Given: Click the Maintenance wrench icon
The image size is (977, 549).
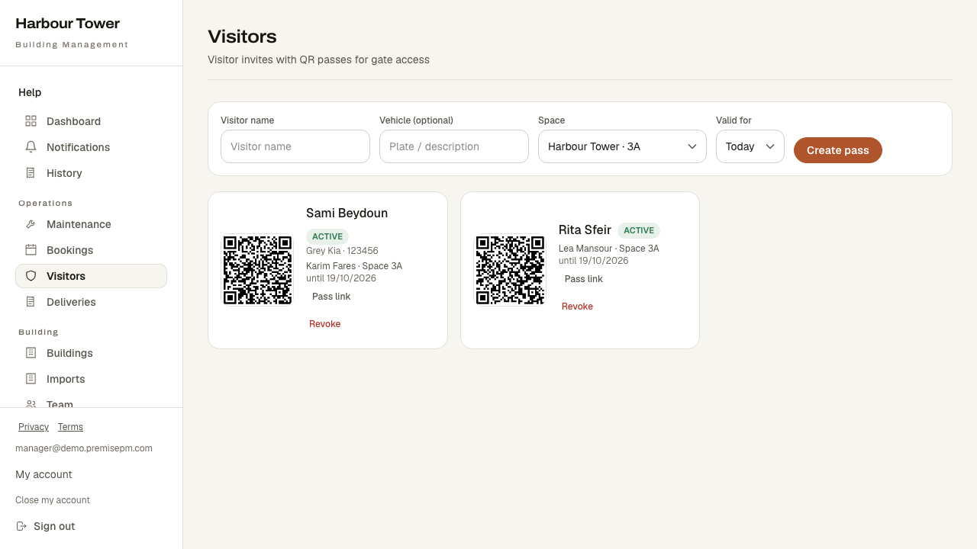Looking at the screenshot, I should pos(31,224).
